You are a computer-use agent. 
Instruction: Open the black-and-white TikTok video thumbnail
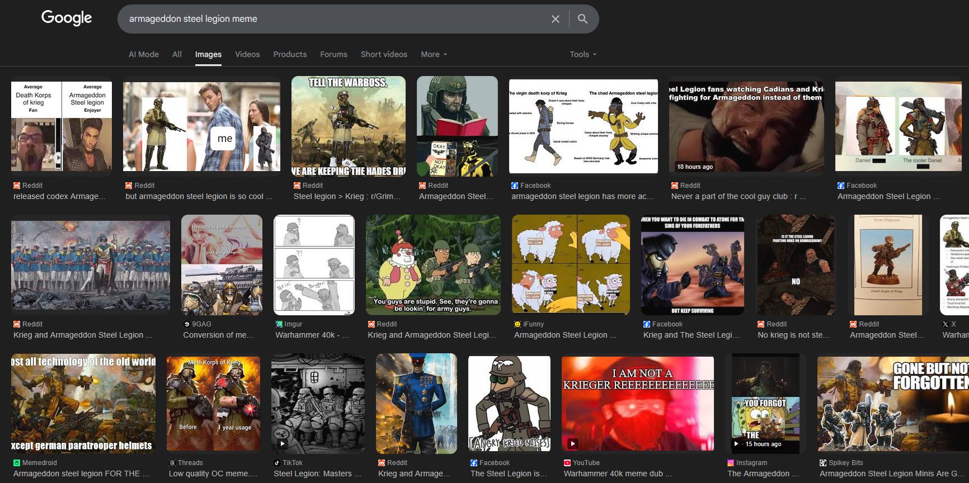(318, 404)
